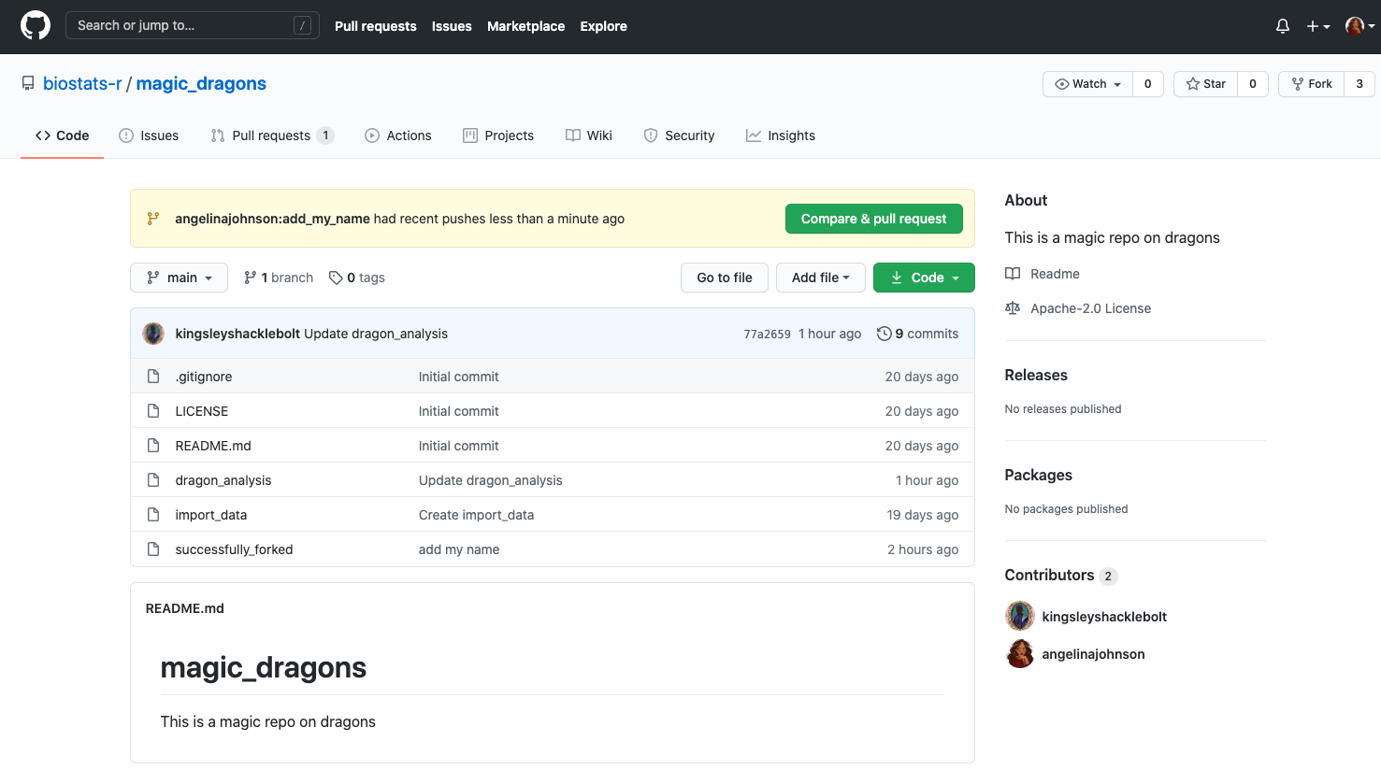This screenshot has height=784, width=1381.
Task: Open the README.md file in file list
Action: click(213, 446)
